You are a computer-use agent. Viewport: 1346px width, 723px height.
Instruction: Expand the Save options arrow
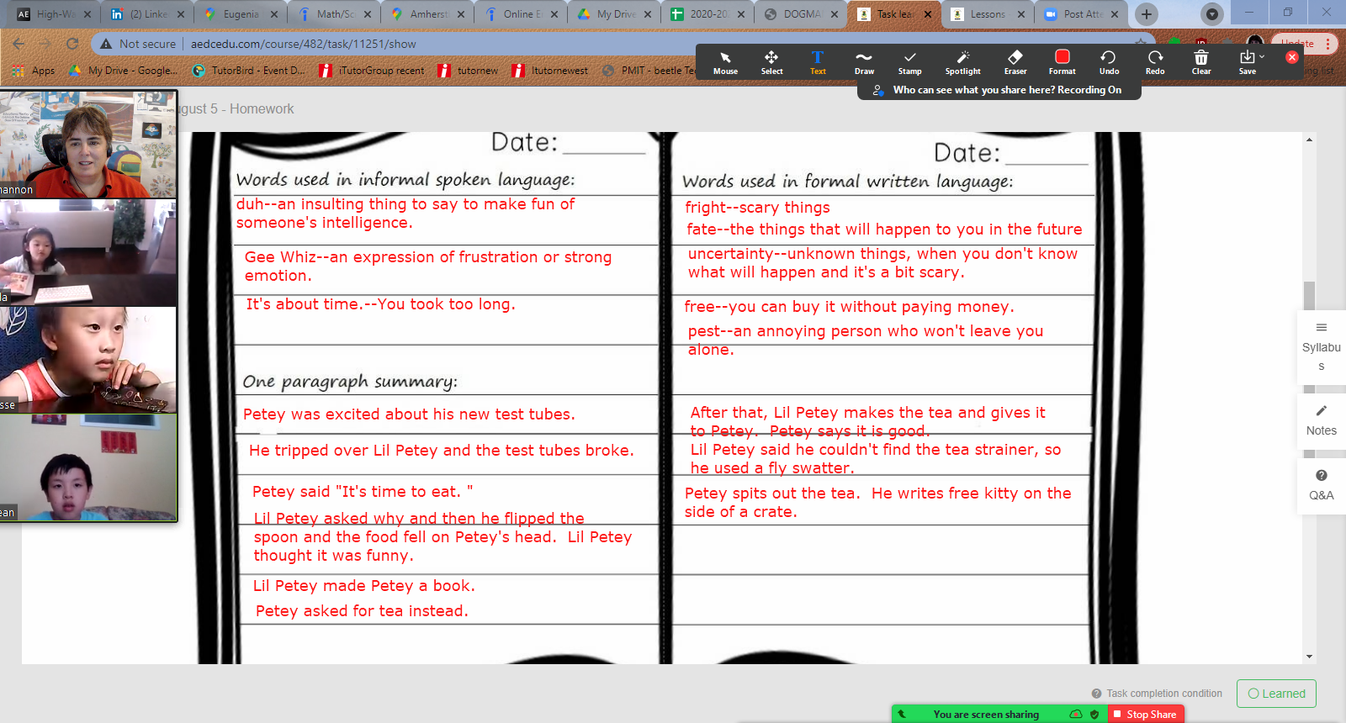coord(1262,56)
